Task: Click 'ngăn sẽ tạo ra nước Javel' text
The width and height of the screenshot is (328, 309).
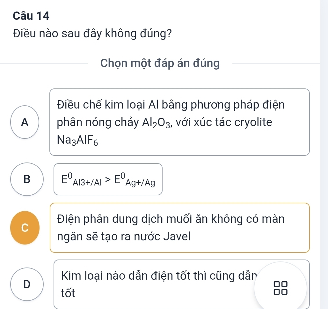Action: click(x=124, y=237)
